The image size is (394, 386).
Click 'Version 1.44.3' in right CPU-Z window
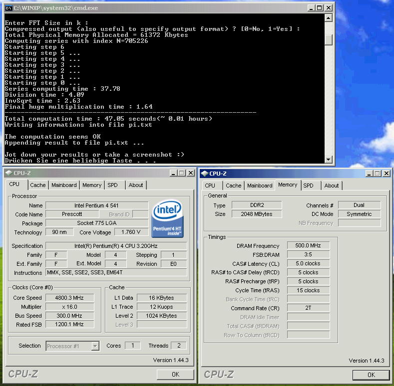367,361
